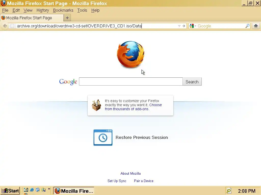261x195 pixels.
Task: Click the Go arrow in address bar
Action: (x=184, y=26)
